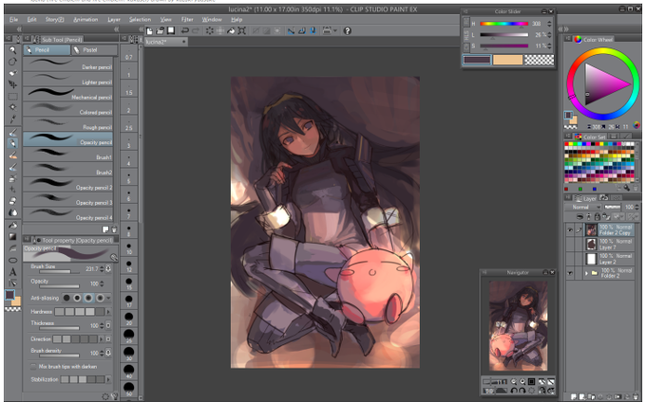Viewport: 646px width, 402px height.
Task: Select the Fill bucket tool
Action: 12,226
